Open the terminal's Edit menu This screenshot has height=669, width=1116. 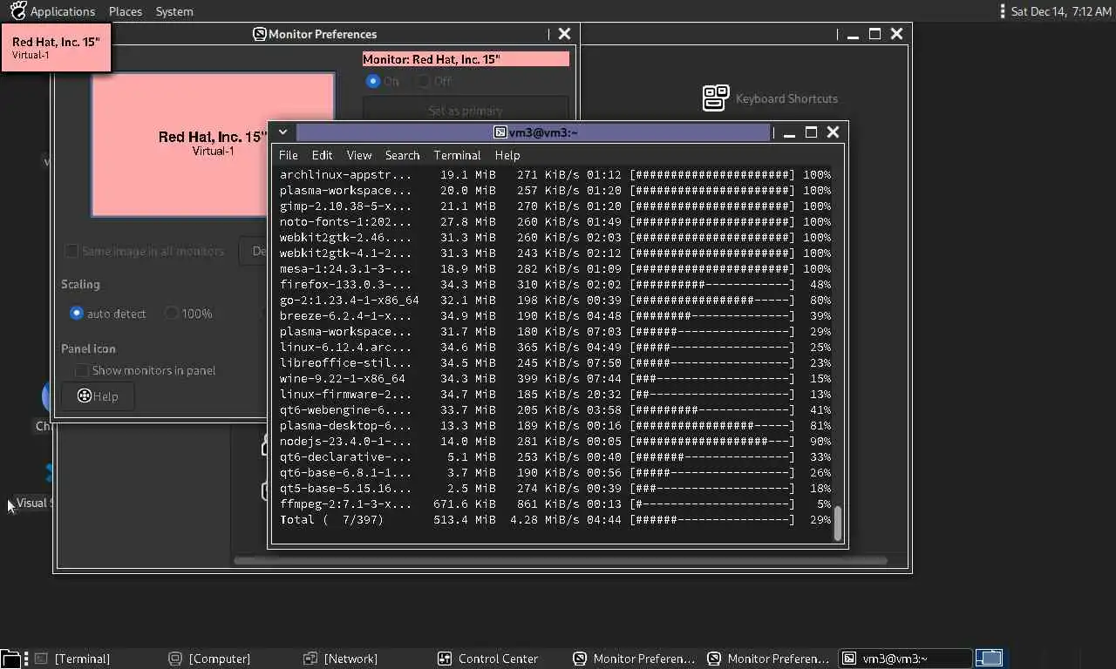coord(322,155)
